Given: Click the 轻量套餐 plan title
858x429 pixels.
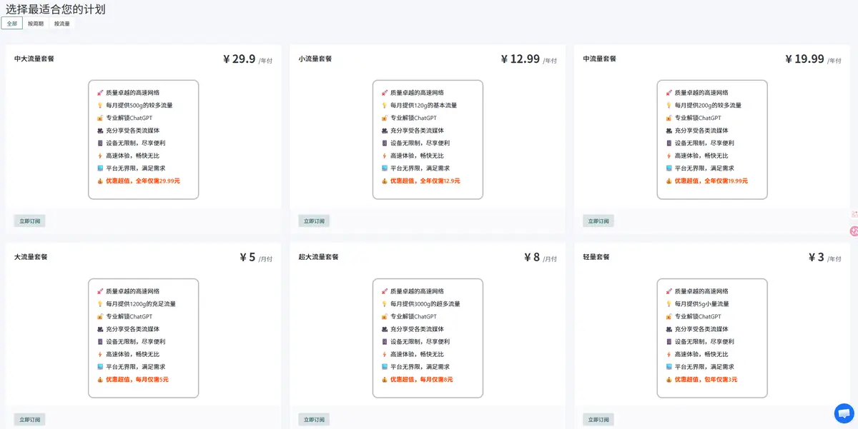Looking at the screenshot, I should tap(596, 257).
